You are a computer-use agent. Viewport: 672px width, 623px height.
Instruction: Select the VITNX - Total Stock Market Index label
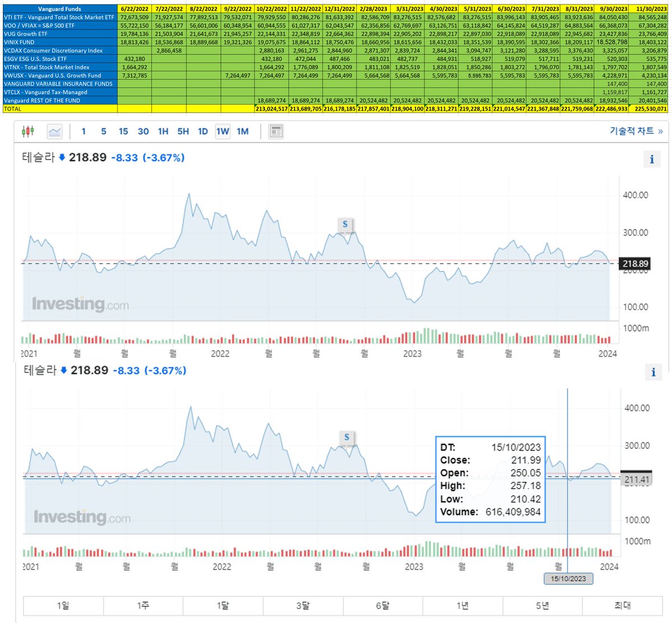pyautogui.click(x=59, y=67)
